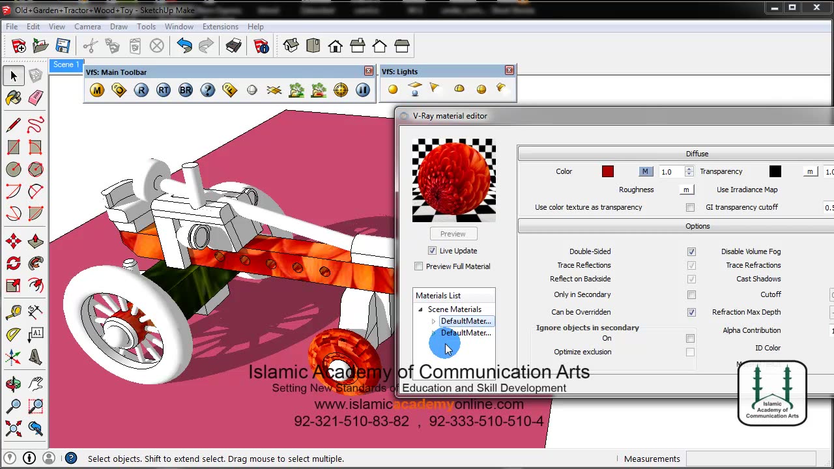Open the Camera menu
This screenshot has height=469, width=834.
[x=87, y=27]
